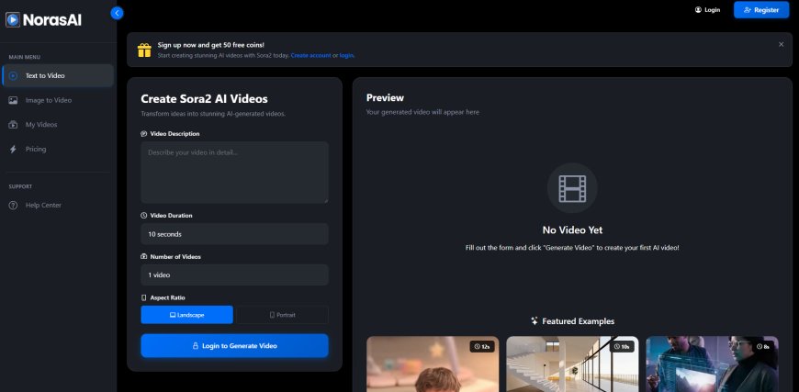Image resolution: width=799 pixels, height=392 pixels.
Task: Go to My Videos in sidebar
Action: tap(58, 125)
